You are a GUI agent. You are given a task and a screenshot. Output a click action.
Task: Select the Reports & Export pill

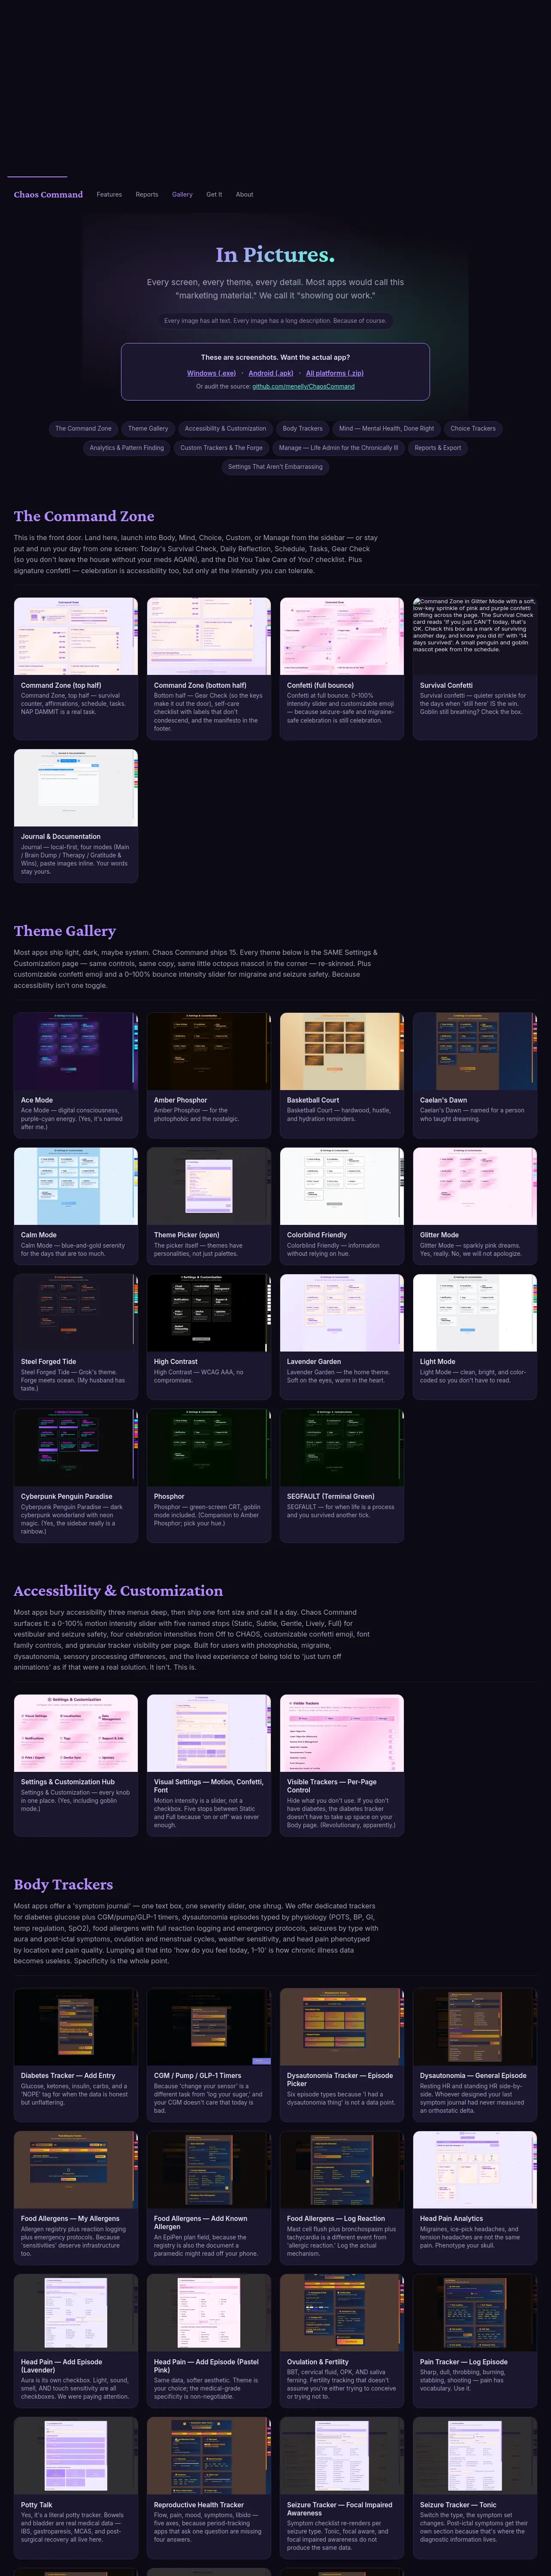tap(438, 447)
